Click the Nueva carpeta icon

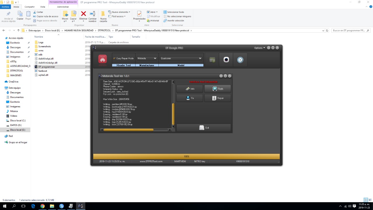pyautogui.click(x=103, y=14)
